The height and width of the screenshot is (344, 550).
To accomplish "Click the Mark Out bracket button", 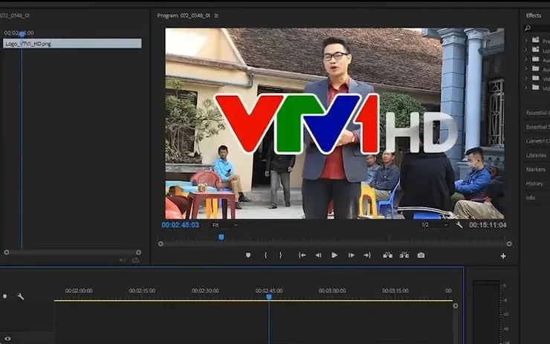I will tap(280, 256).
